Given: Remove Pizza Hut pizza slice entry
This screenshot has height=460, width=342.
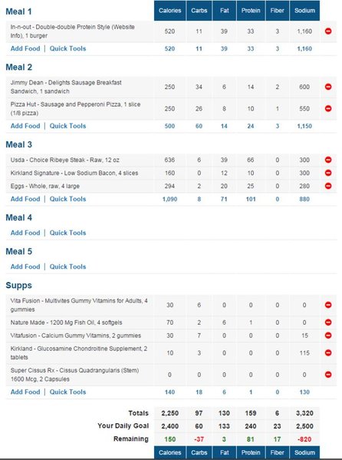Looking at the screenshot, I should pyautogui.click(x=328, y=108).
